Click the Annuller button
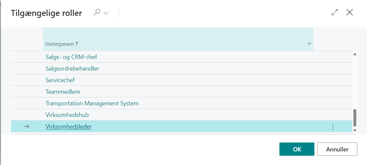367x165 pixels. (x=337, y=149)
